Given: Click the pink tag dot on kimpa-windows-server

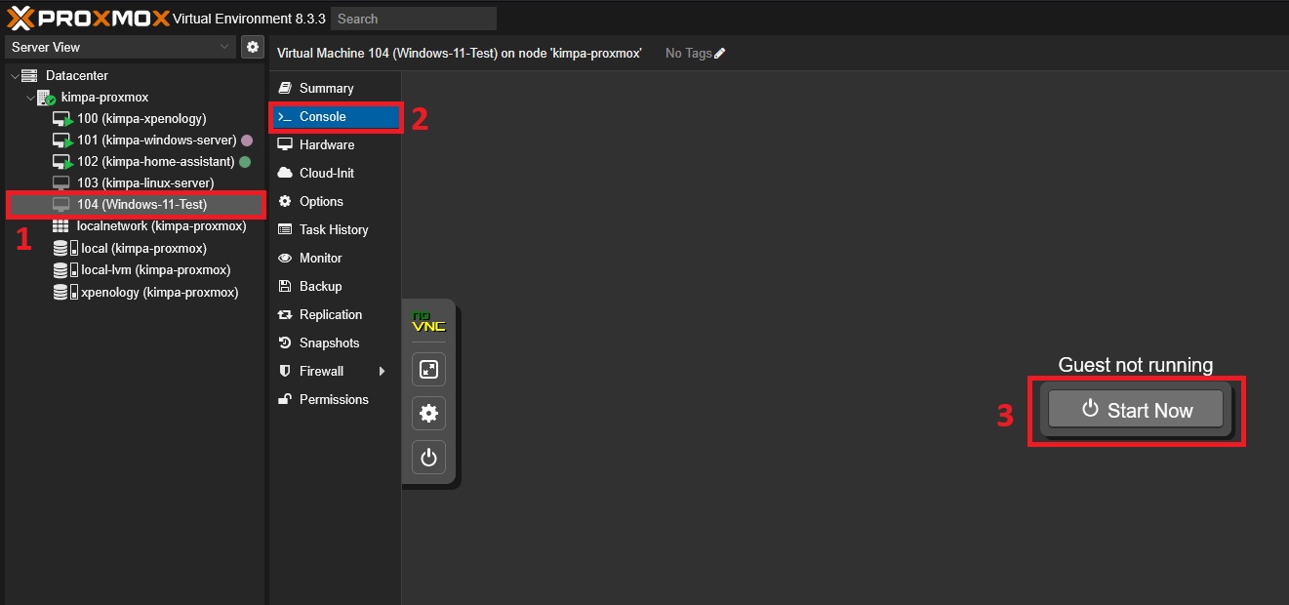Looking at the screenshot, I should click(246, 141).
